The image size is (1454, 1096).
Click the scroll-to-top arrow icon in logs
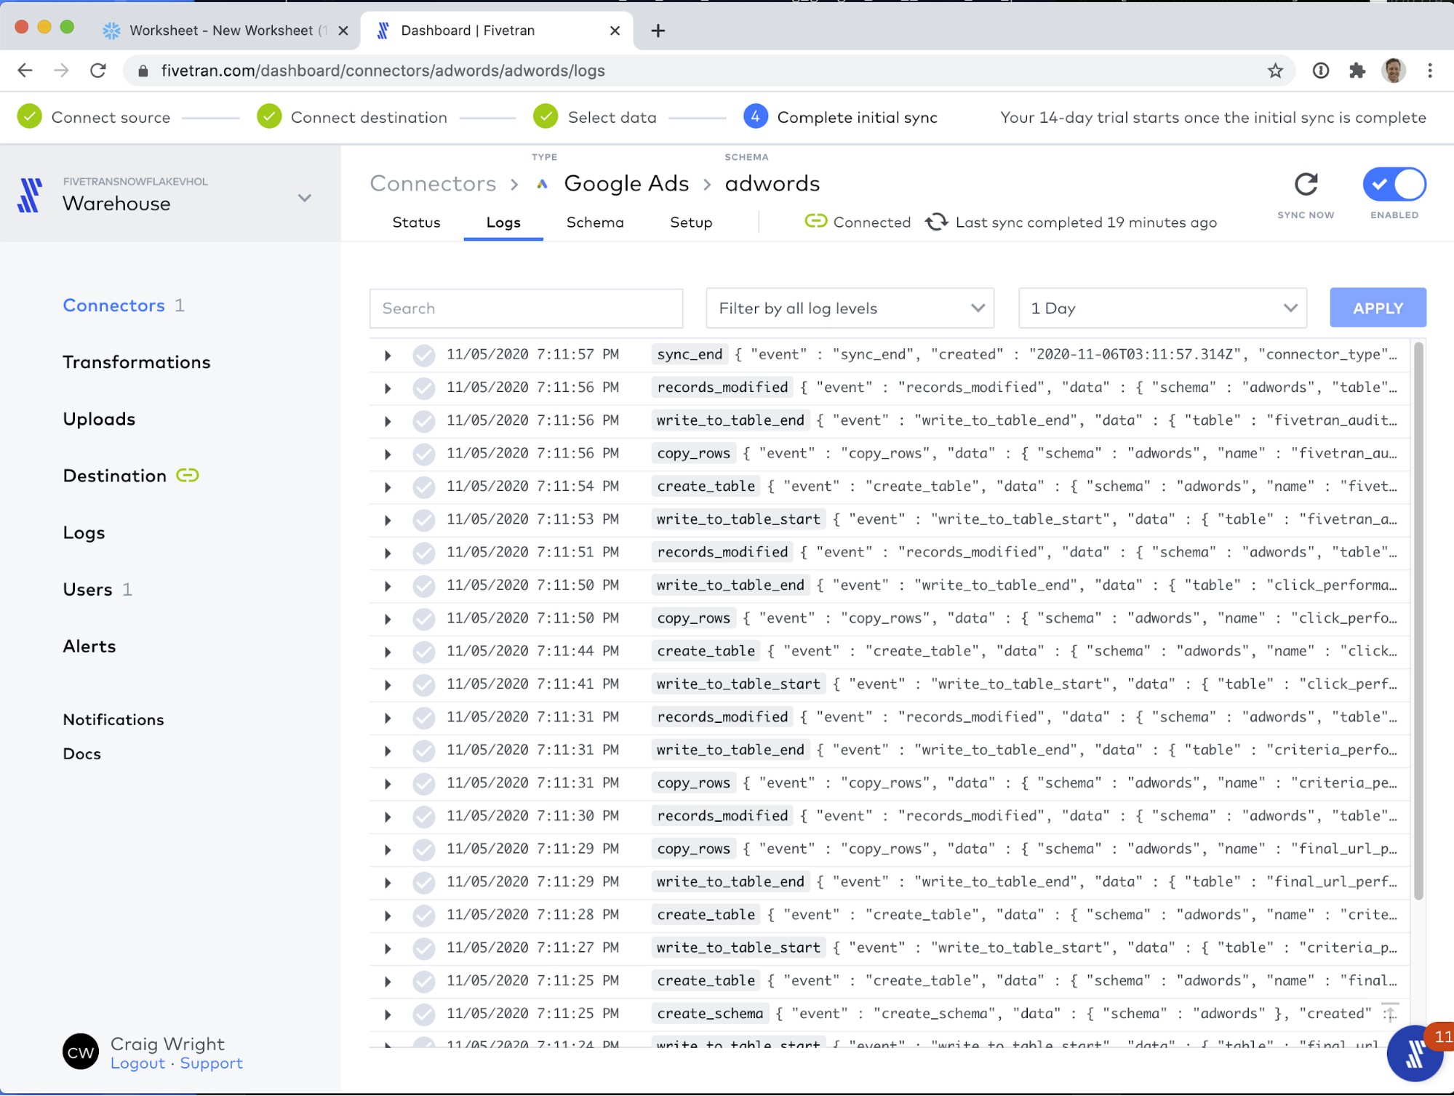click(x=1390, y=1013)
